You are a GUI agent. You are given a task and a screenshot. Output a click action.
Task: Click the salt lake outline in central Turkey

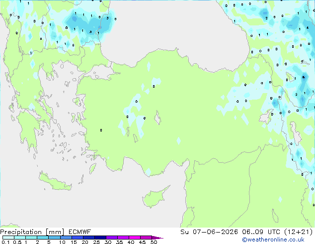point(157,118)
